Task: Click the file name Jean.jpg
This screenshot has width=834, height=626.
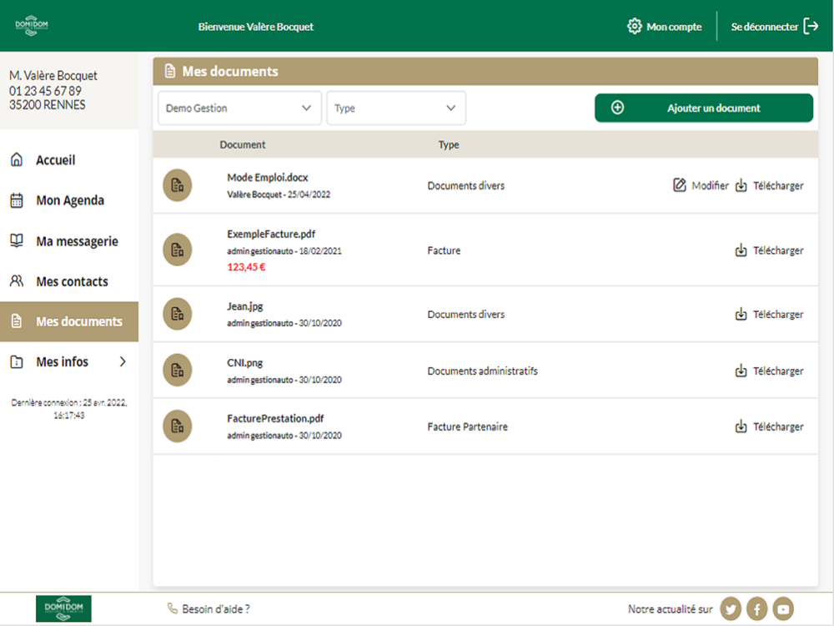Action: 245,306
